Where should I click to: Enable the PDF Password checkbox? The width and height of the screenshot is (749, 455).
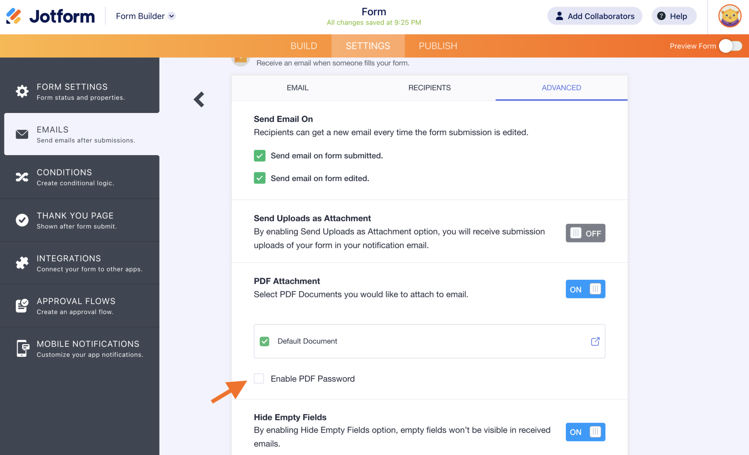click(259, 379)
